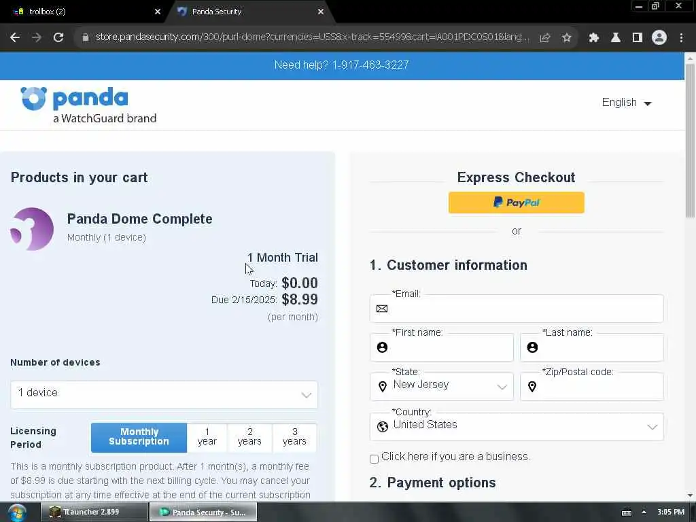Bookmark this page with the star icon
The height and width of the screenshot is (522, 696).
click(x=567, y=38)
